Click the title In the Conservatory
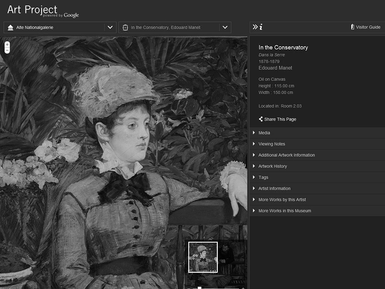The image size is (385, 289). [x=283, y=48]
